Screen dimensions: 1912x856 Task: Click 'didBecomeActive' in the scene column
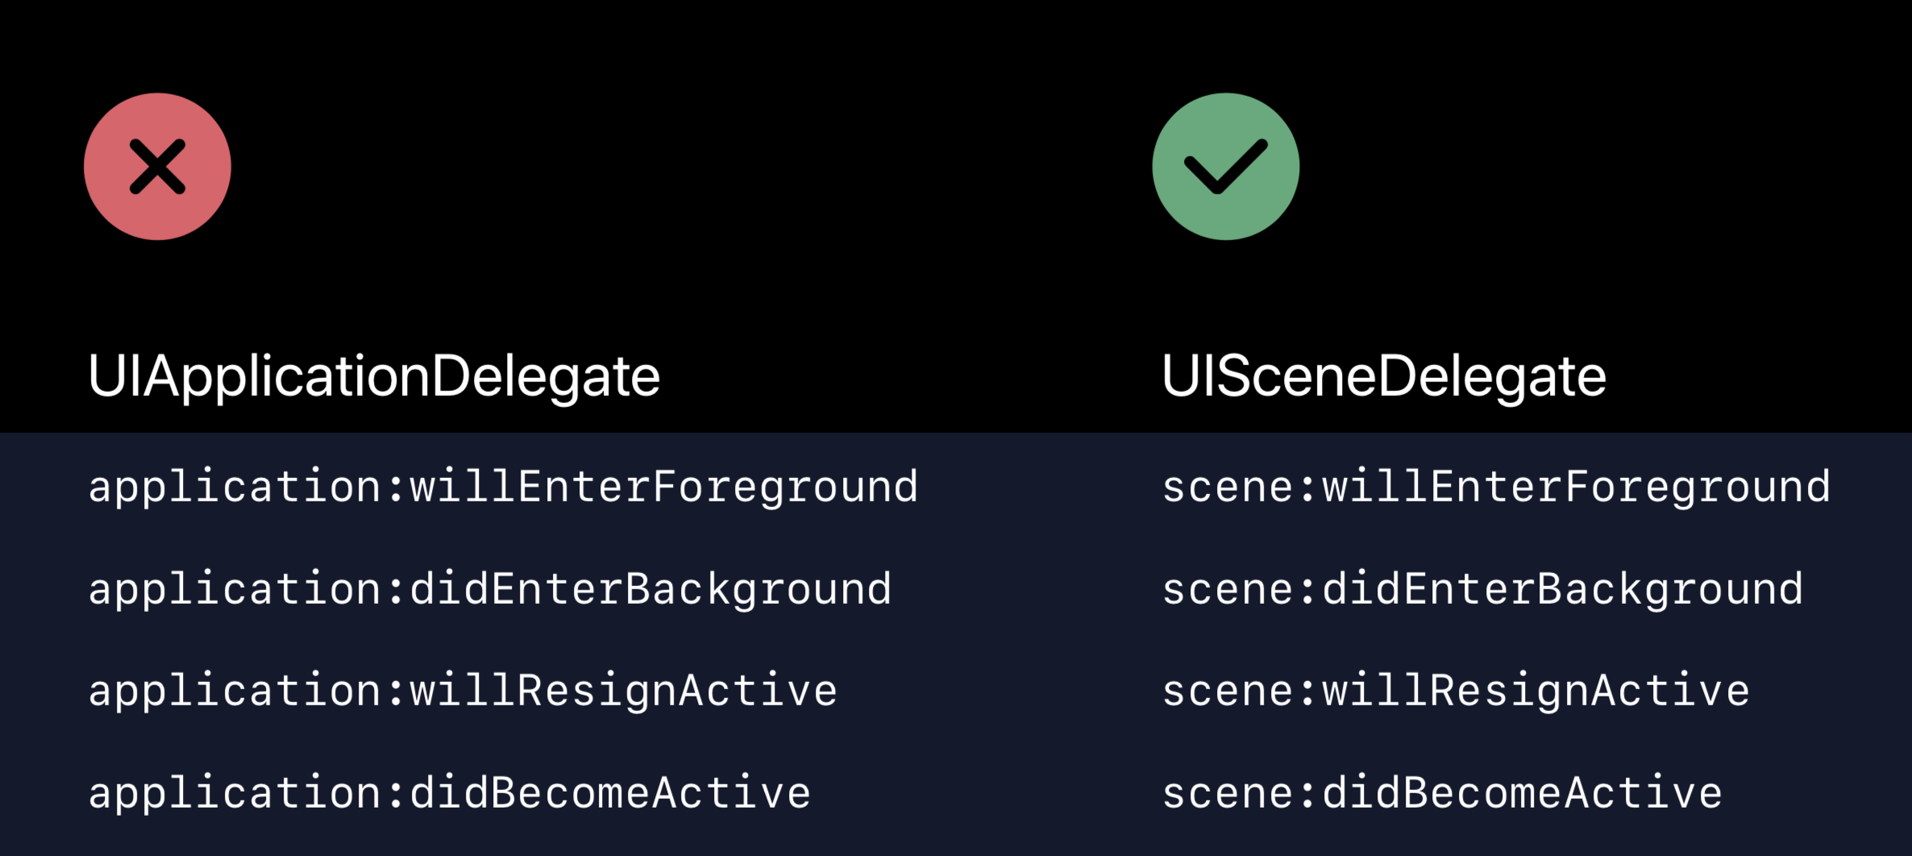tap(1523, 793)
